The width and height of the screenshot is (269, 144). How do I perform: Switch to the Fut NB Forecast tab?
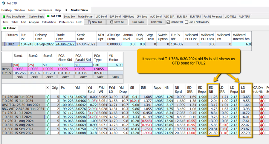(213, 16)
